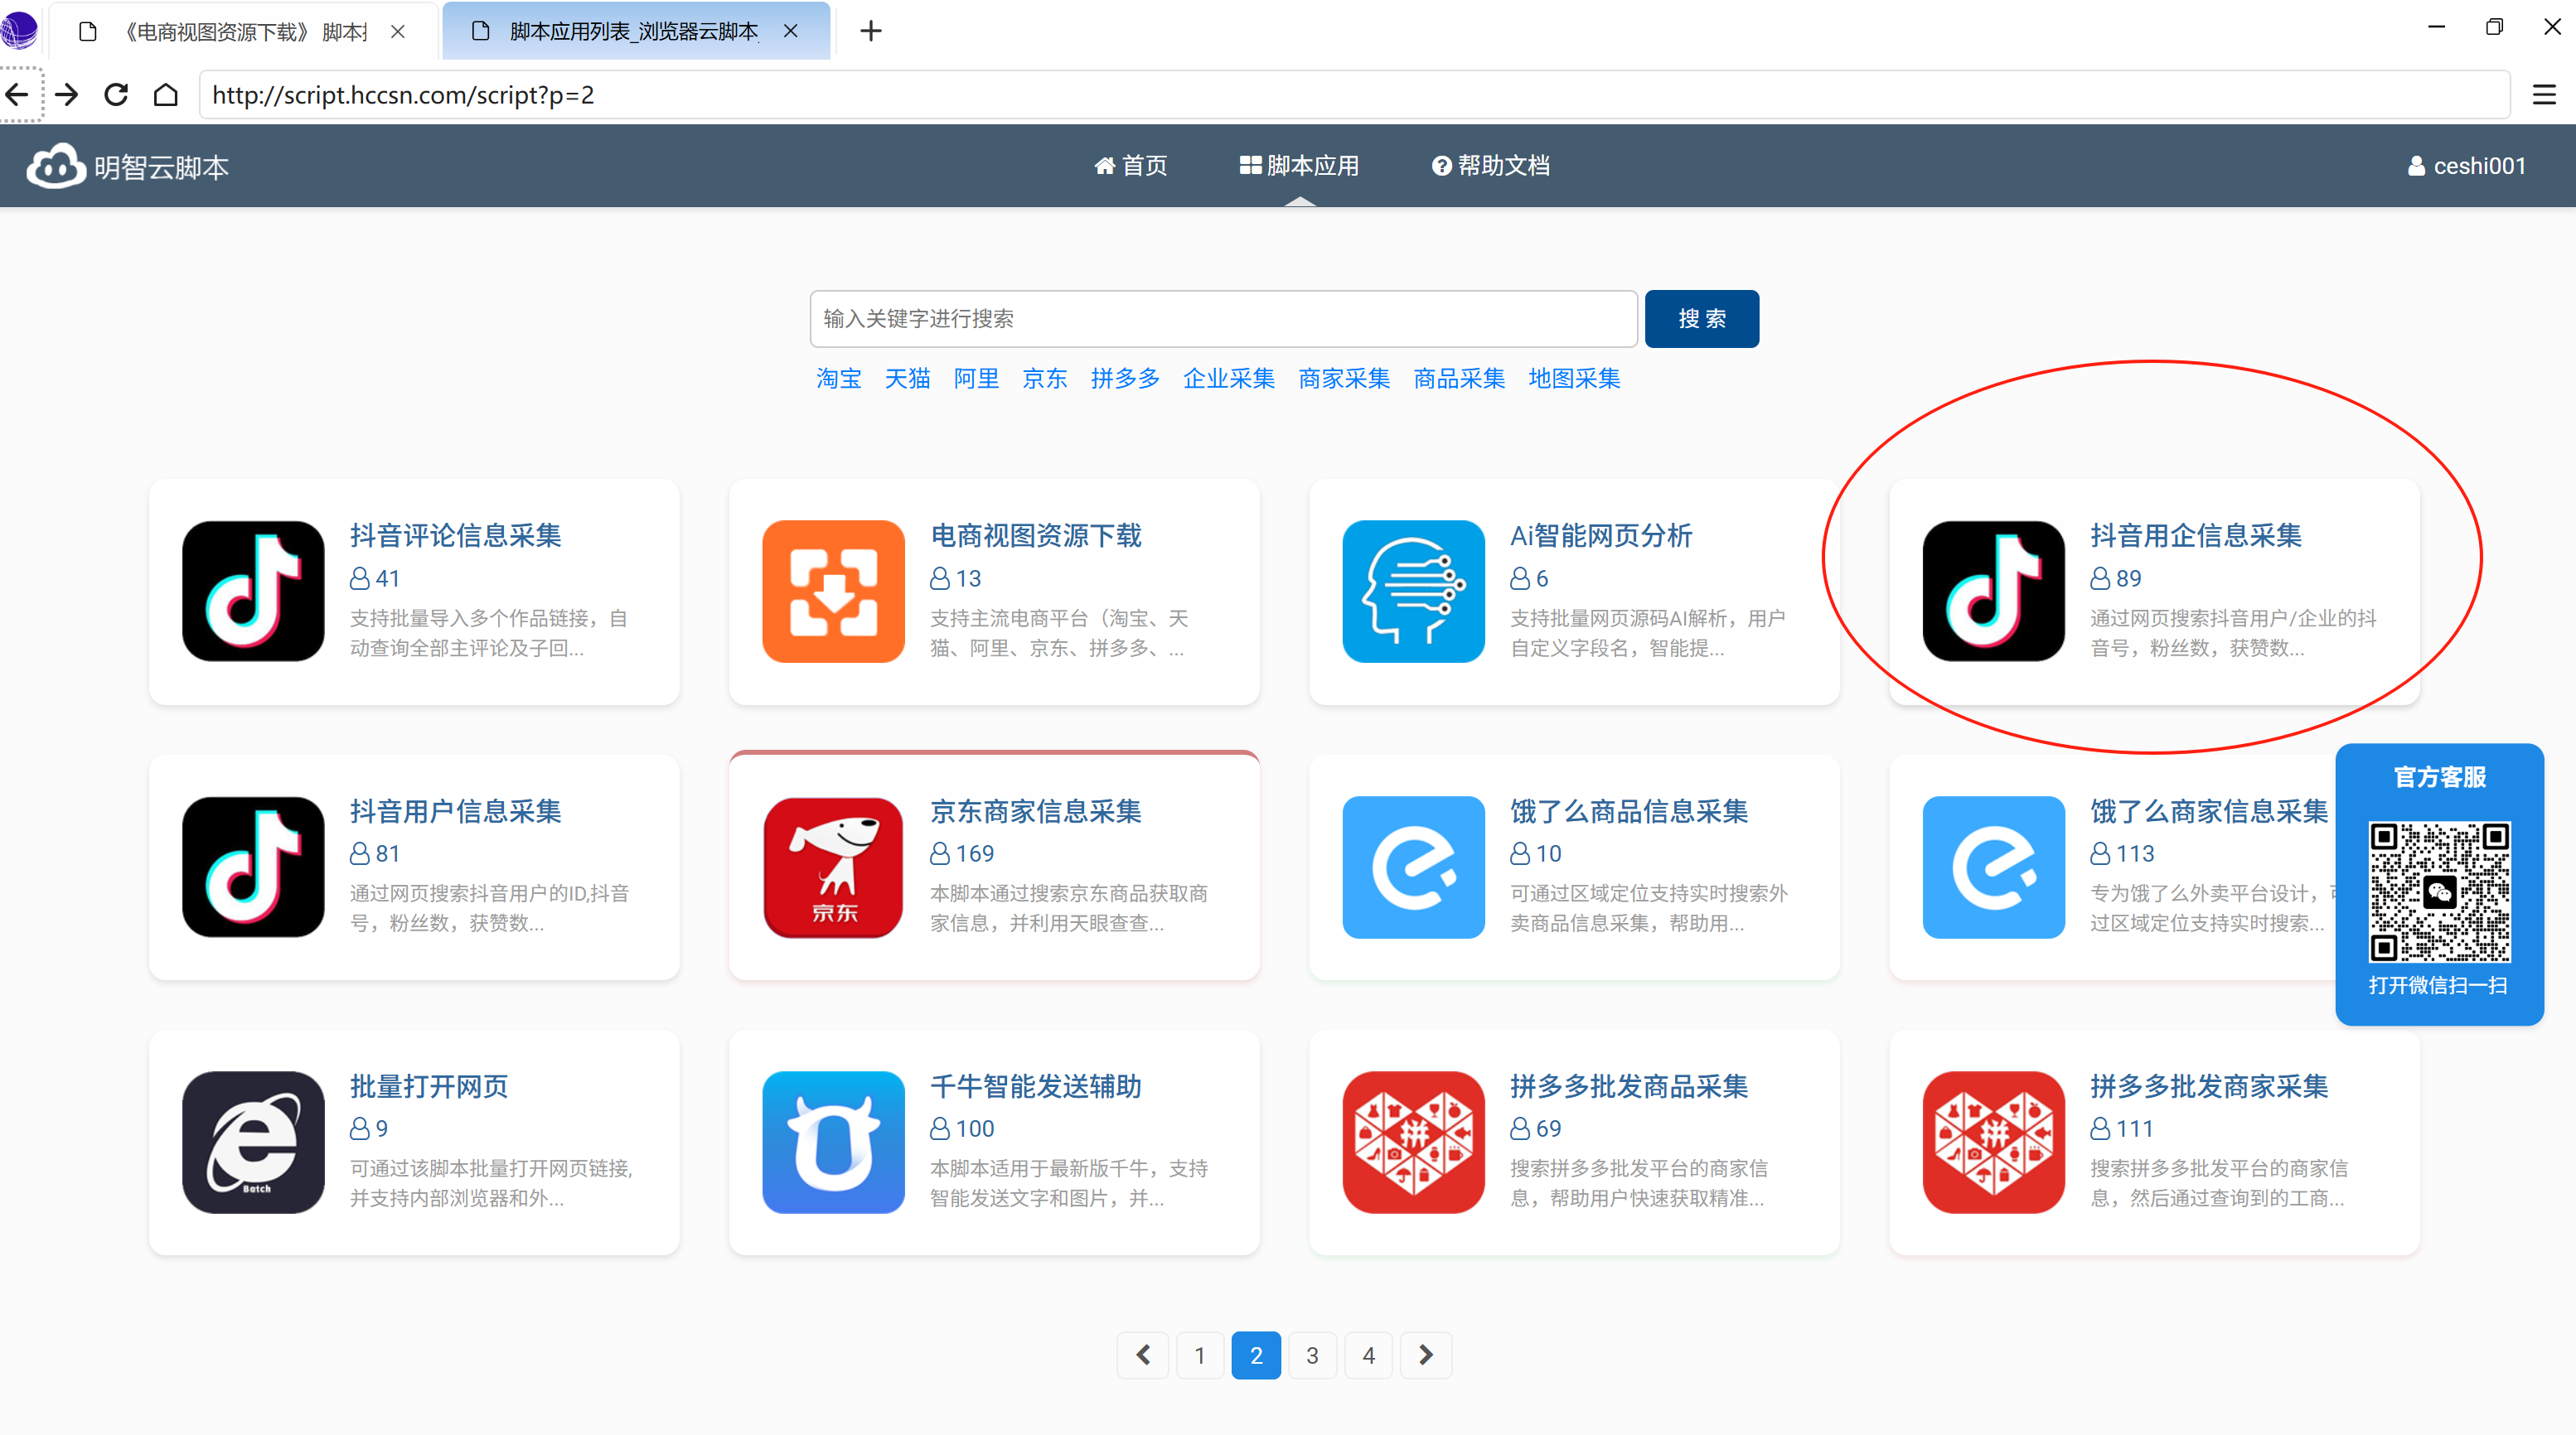This screenshot has width=2576, height=1435.
Task: Click the browser forward arrow
Action: pyautogui.click(x=67, y=95)
